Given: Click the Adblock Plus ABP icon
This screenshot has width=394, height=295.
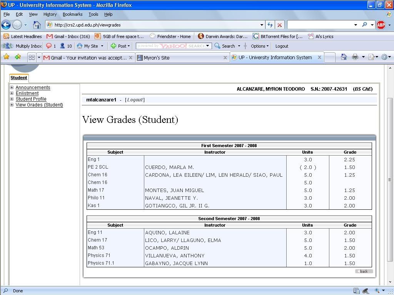Looking at the screenshot, I should coord(381,25).
